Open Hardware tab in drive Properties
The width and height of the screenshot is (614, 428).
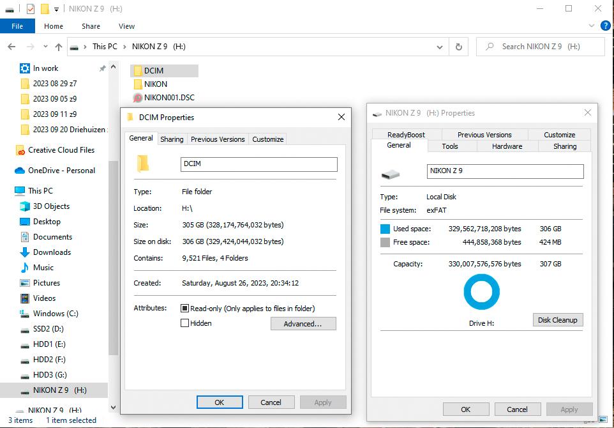click(507, 146)
